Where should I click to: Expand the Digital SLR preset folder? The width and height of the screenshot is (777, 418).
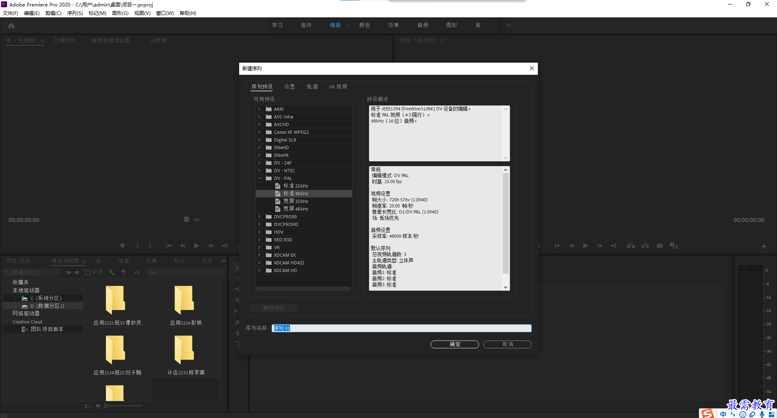click(x=259, y=140)
